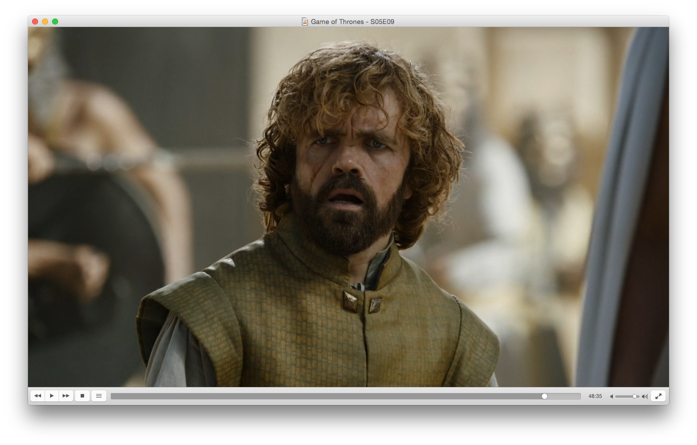Set maximum volume with the loud speaker icon
The width and height of the screenshot is (697, 445).
[644, 396]
